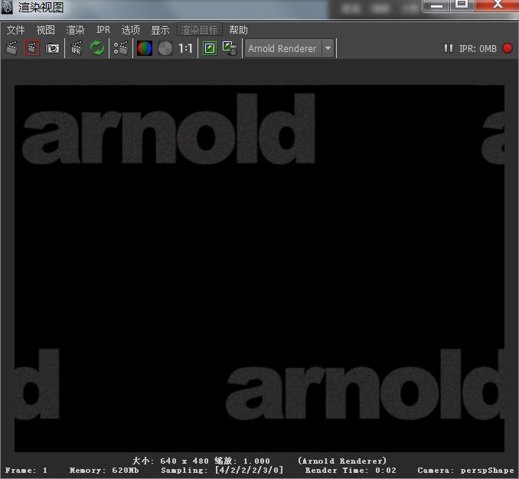Viewport: 519px width, 479px height.
Task: Click the '大小: 640 x 480' size text
Action: pos(171,461)
